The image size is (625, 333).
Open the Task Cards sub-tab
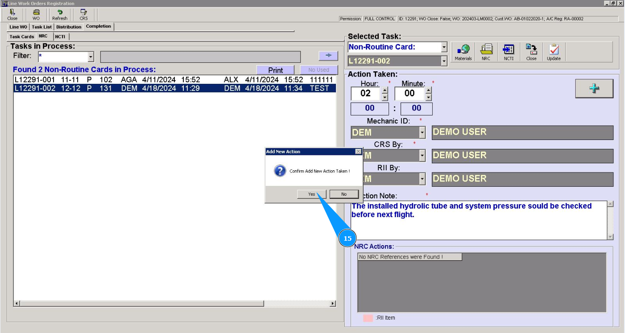pos(22,37)
